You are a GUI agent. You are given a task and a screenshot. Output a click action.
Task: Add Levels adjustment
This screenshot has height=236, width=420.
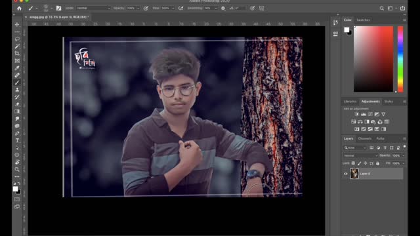coord(364,114)
